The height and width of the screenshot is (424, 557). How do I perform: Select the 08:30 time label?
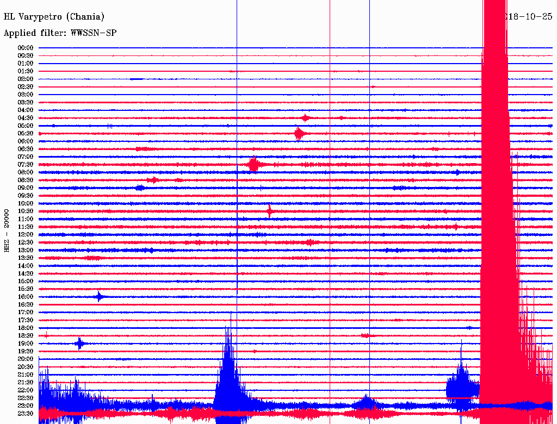click(x=26, y=180)
